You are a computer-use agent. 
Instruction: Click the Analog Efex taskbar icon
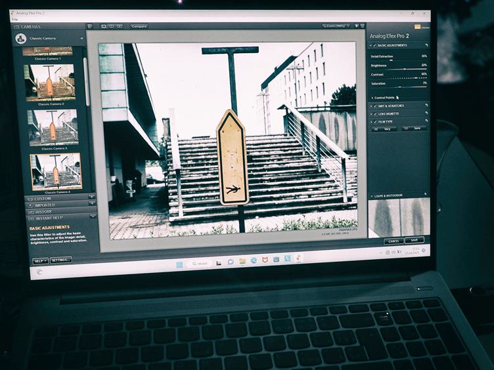pyautogui.click(x=298, y=258)
